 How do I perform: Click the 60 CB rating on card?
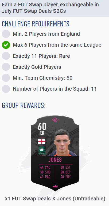click(42, 129)
